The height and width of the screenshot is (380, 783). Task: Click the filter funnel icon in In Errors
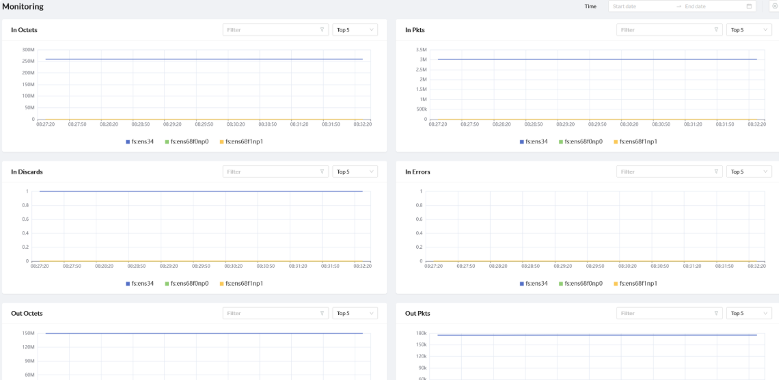[716, 172]
